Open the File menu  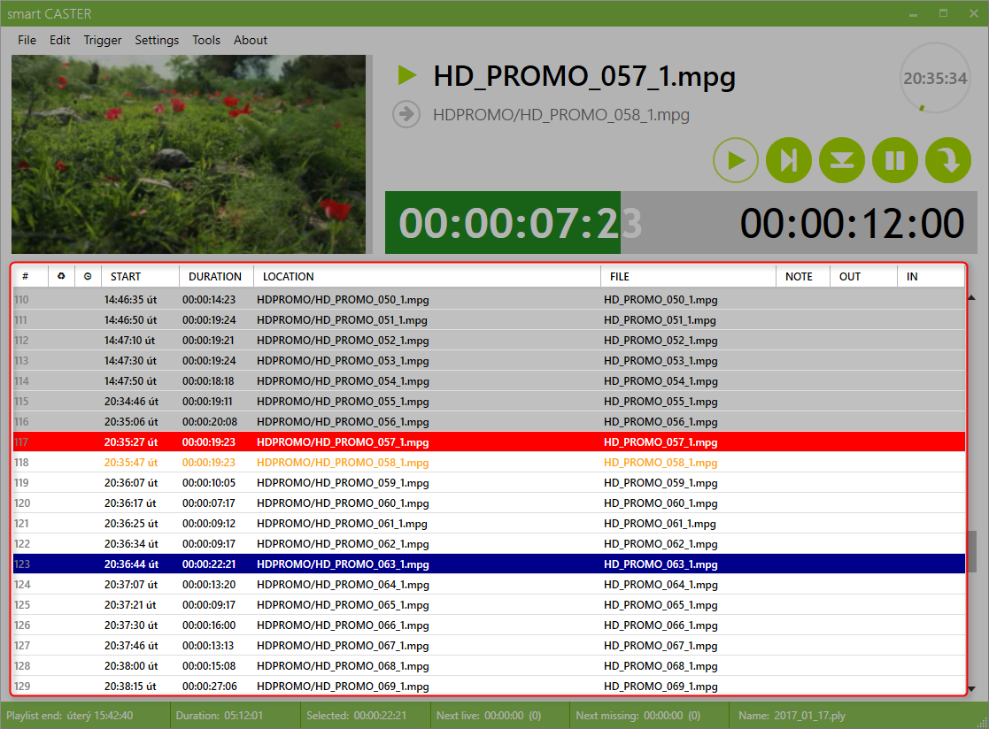coord(27,40)
